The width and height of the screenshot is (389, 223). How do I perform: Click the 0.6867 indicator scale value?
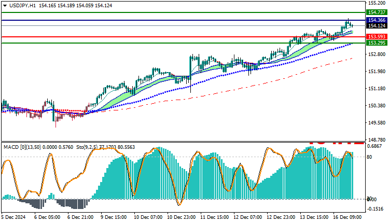(374, 146)
